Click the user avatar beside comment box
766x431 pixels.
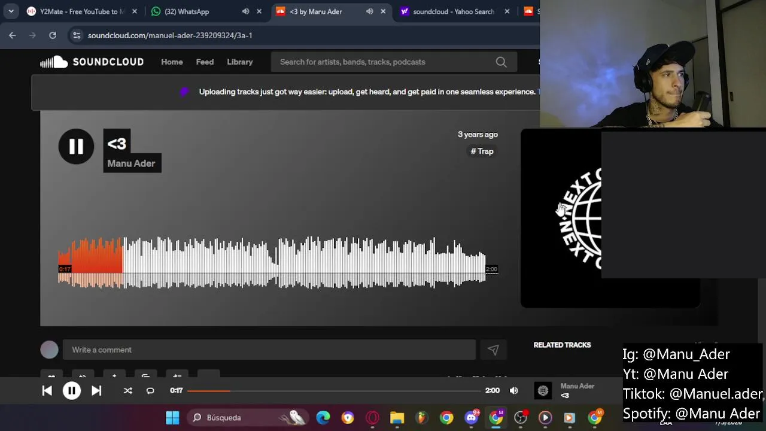click(50, 350)
